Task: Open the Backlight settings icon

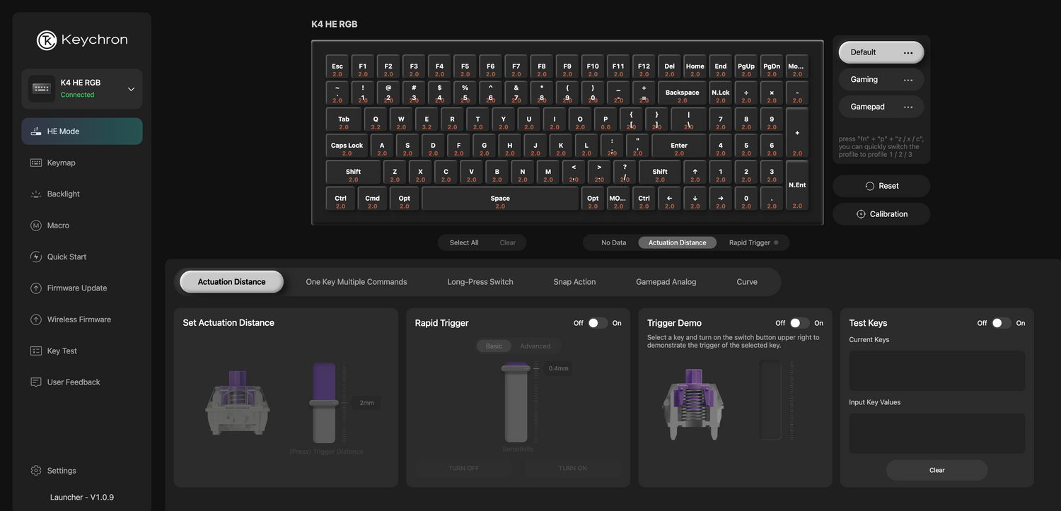Action: [x=36, y=194]
